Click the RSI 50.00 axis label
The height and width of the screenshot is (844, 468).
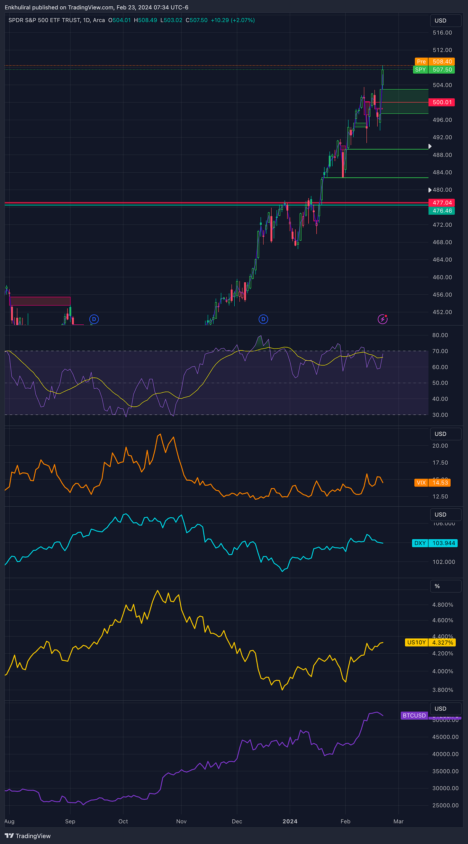click(440, 383)
